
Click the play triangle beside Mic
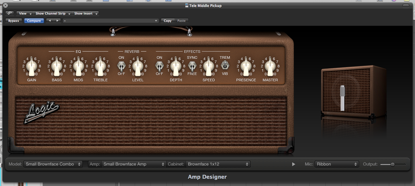[x=294, y=164]
